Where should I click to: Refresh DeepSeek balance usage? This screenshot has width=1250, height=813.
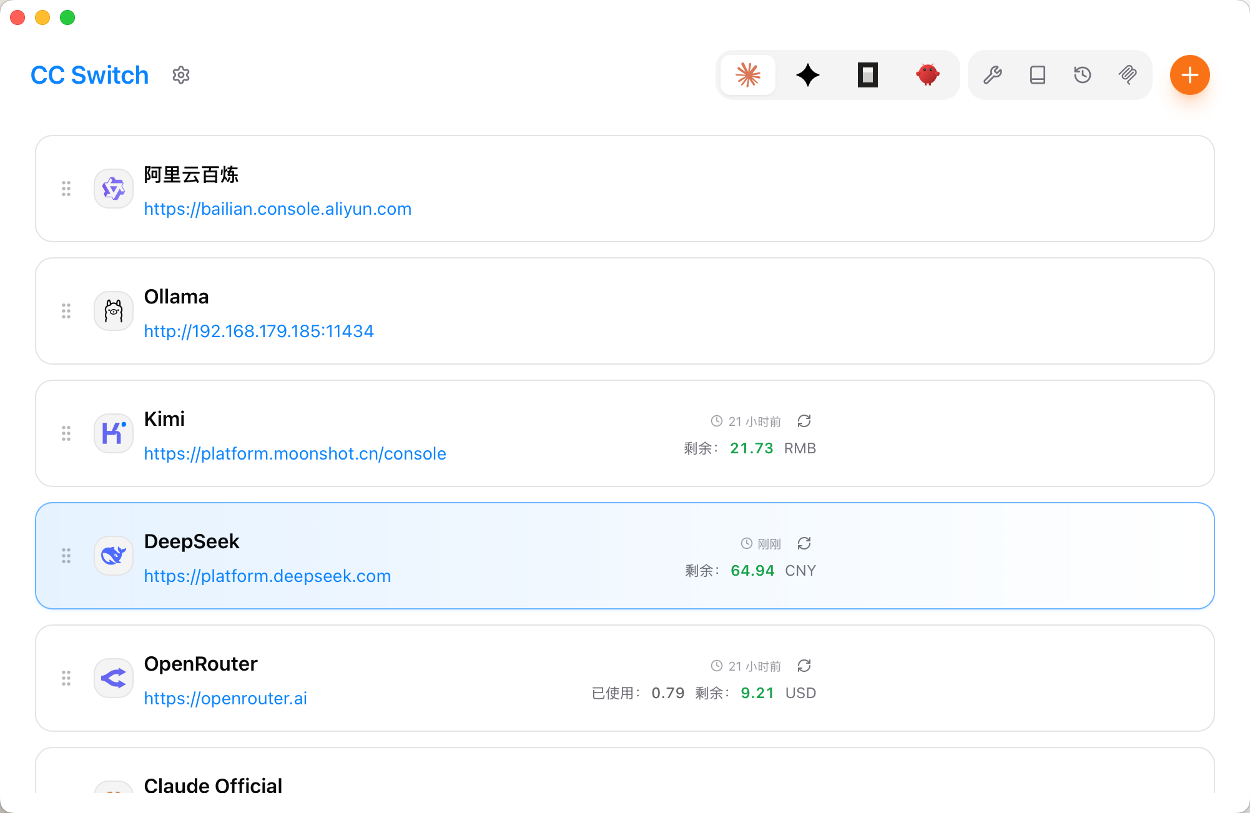[x=804, y=544]
